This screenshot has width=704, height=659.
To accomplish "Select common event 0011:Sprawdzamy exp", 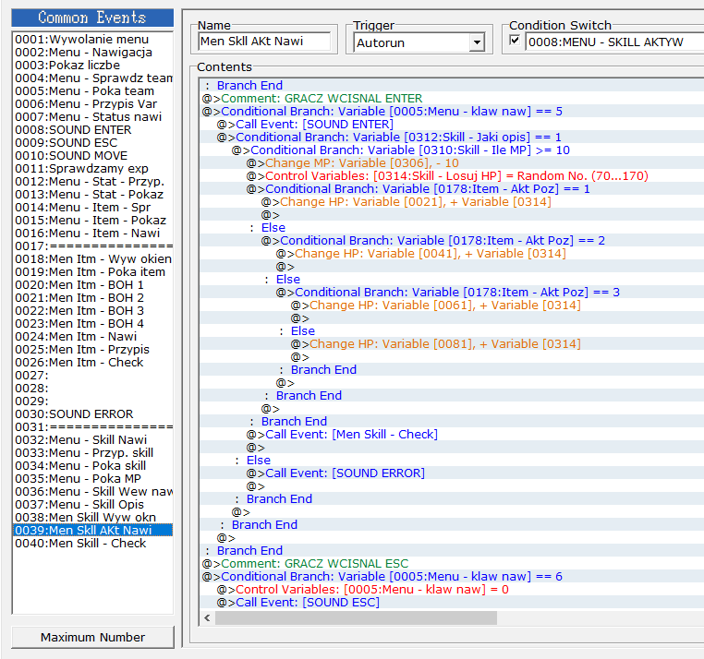I will [x=92, y=169].
